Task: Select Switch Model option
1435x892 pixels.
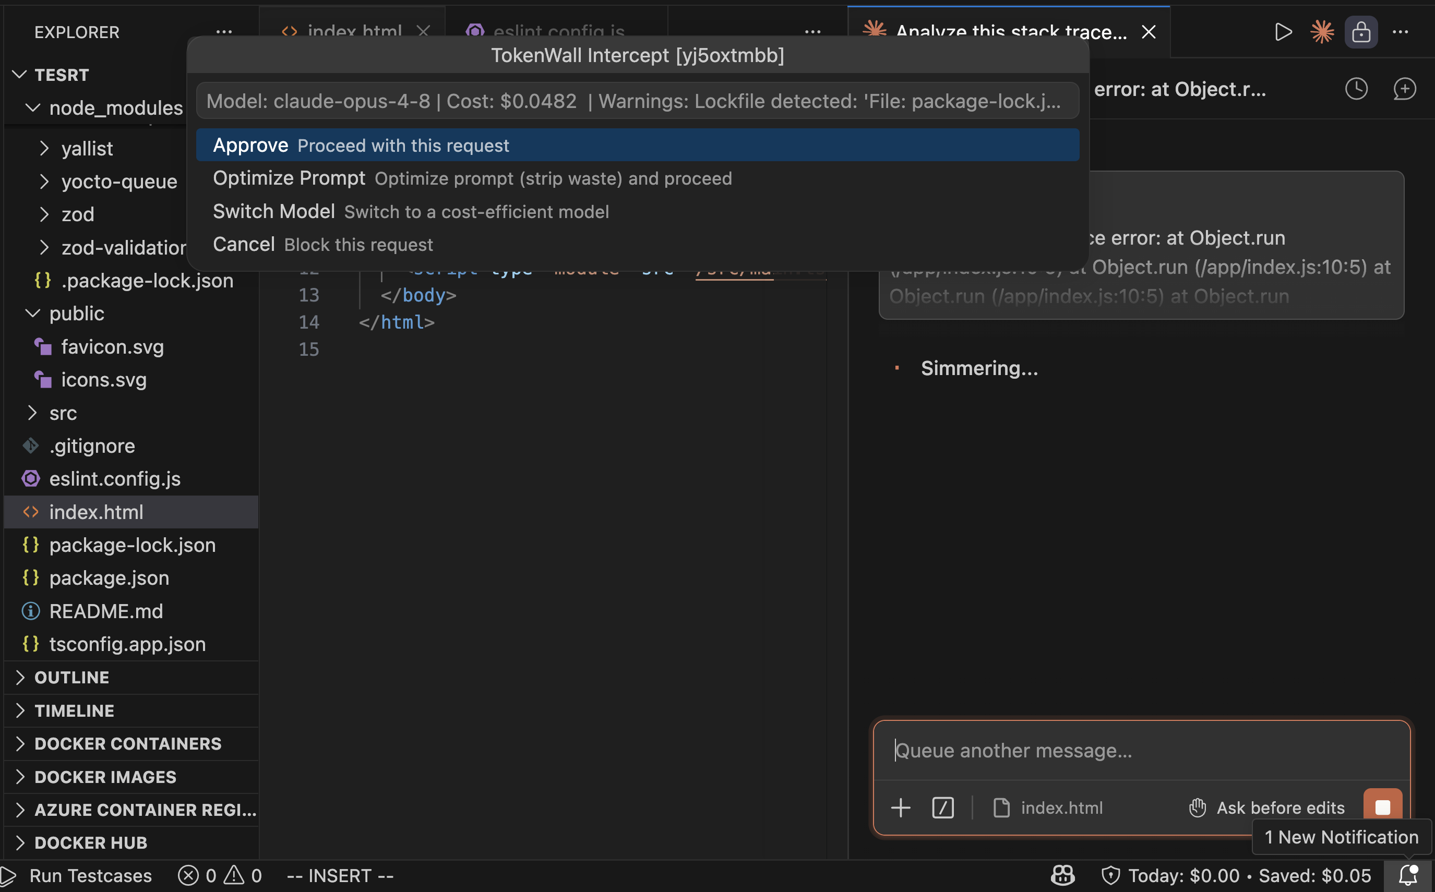Action: click(637, 211)
